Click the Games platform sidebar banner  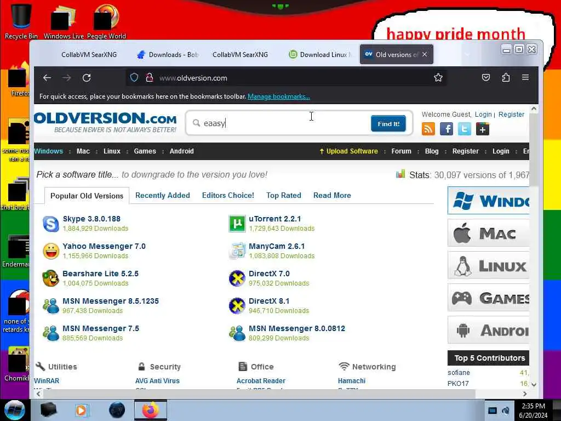[488, 298]
